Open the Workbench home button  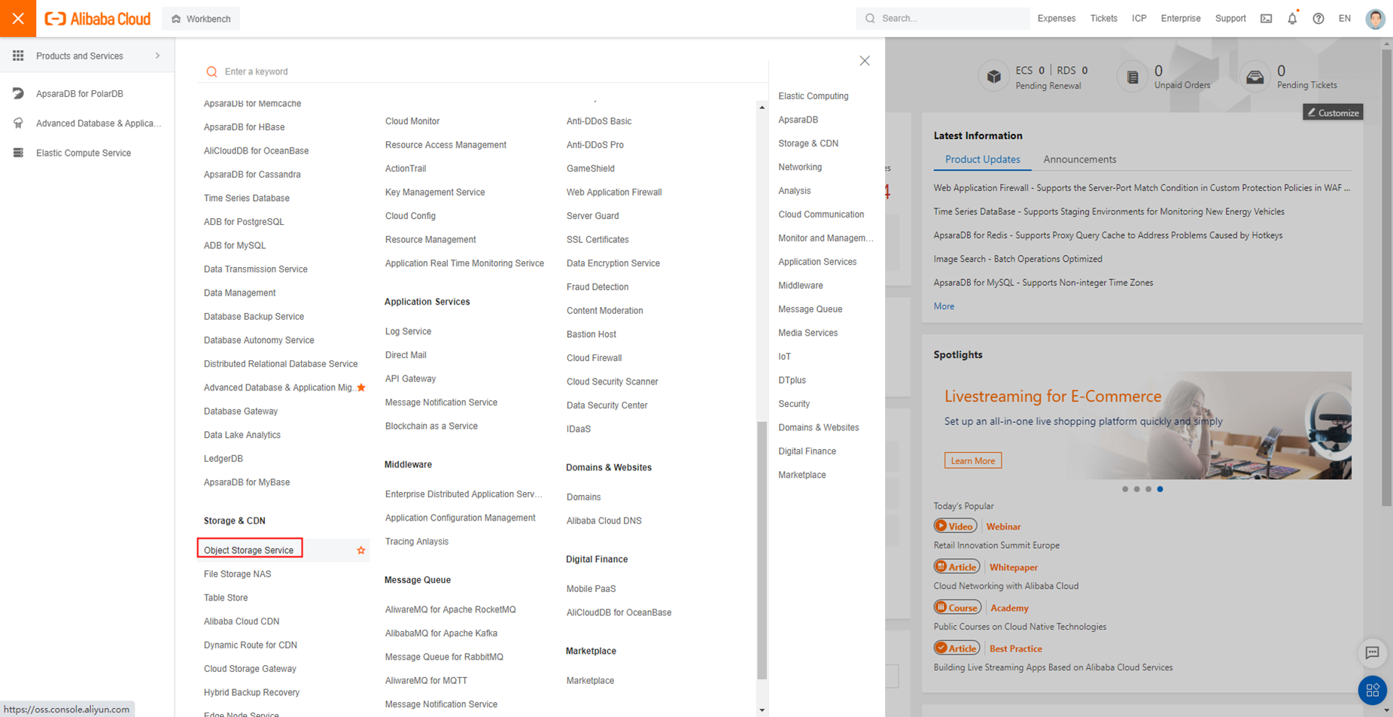tap(201, 19)
